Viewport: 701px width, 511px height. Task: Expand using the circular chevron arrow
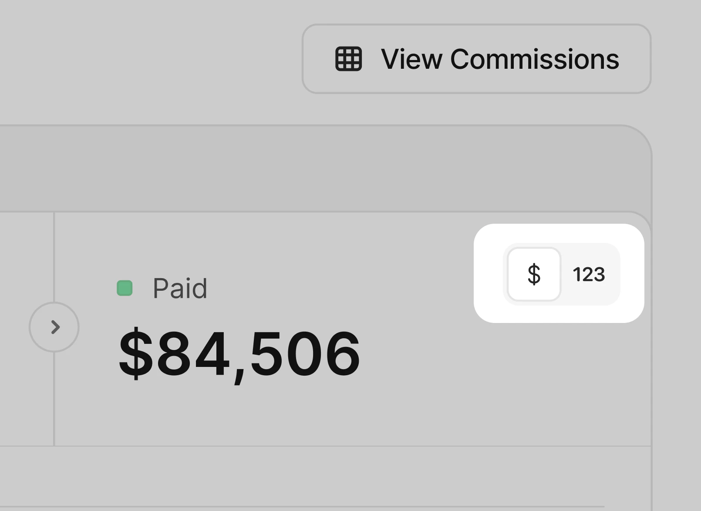[x=54, y=327]
